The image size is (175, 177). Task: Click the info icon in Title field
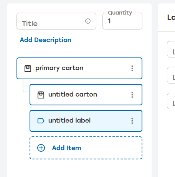point(88,21)
